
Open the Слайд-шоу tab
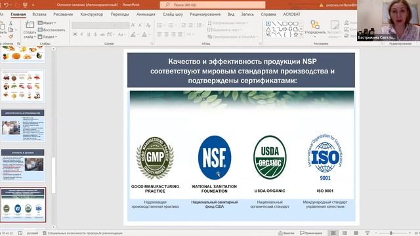pos(173,14)
